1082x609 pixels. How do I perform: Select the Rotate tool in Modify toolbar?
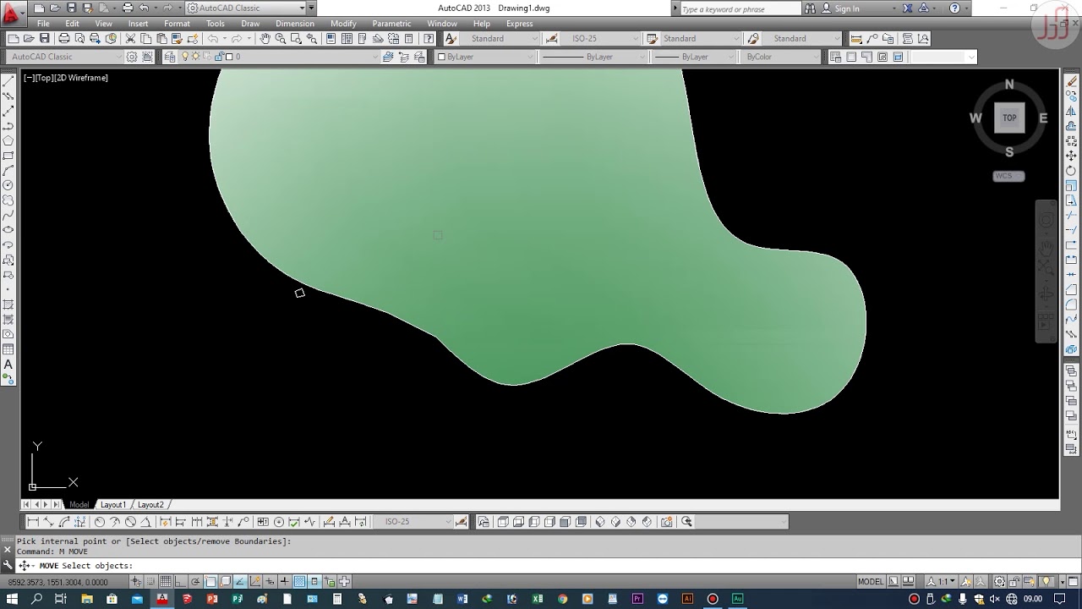(1071, 170)
